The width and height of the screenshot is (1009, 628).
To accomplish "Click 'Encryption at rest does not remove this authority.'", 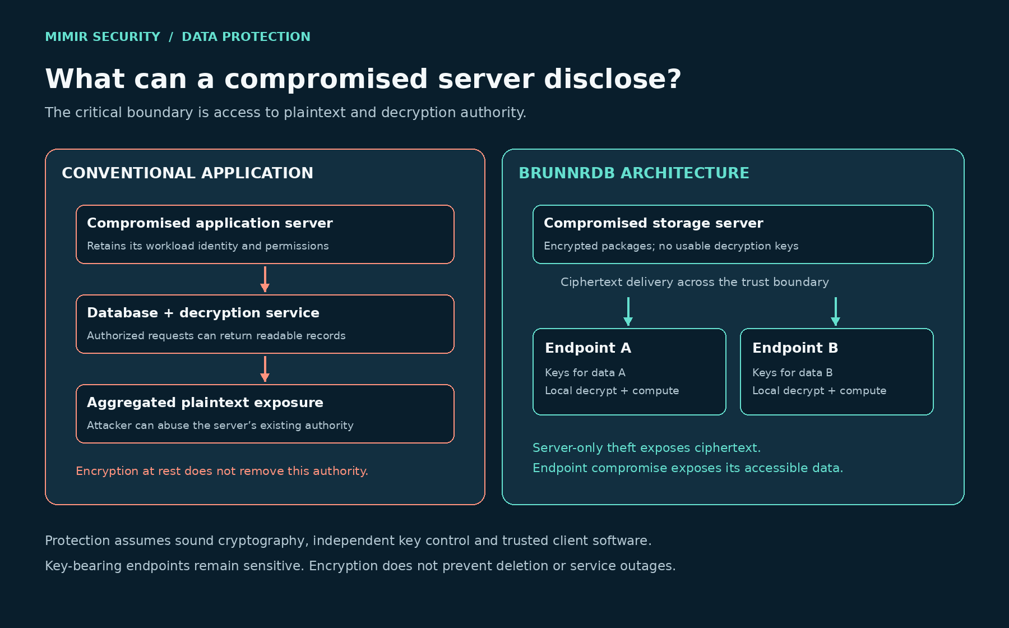I will point(222,471).
